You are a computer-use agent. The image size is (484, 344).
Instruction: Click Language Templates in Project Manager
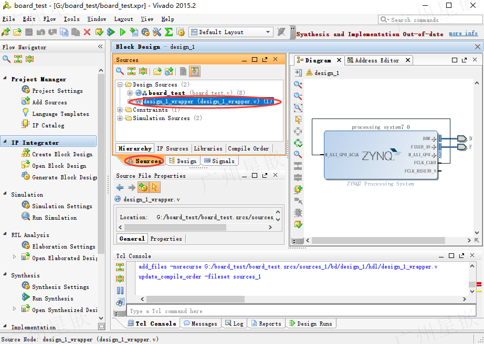[56, 114]
